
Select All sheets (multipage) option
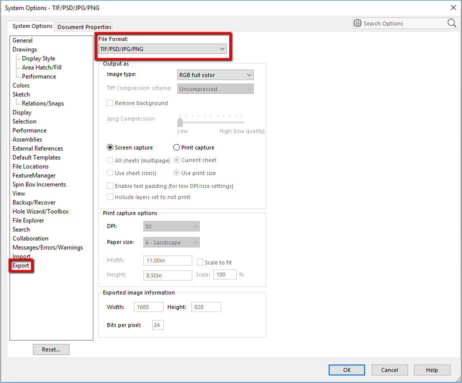point(110,160)
